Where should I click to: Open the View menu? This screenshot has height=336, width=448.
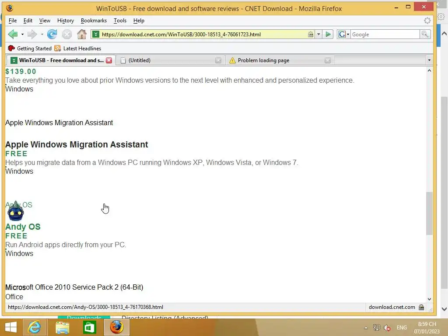point(45,21)
